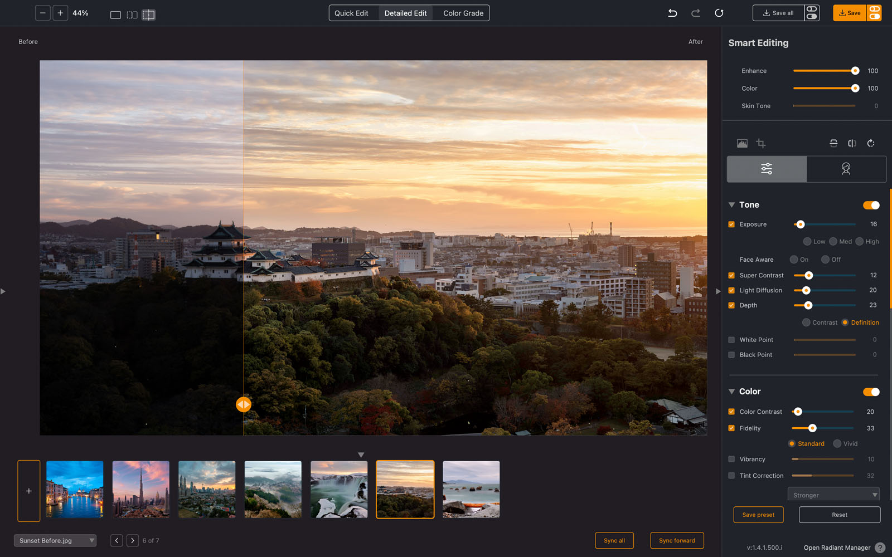Undo the last edit
This screenshot has height=557, width=892.
pyautogui.click(x=672, y=13)
